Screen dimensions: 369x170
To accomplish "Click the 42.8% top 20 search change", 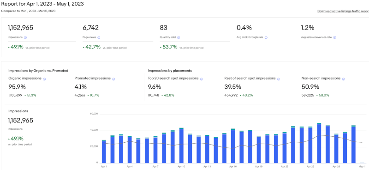I will pos(169,96).
